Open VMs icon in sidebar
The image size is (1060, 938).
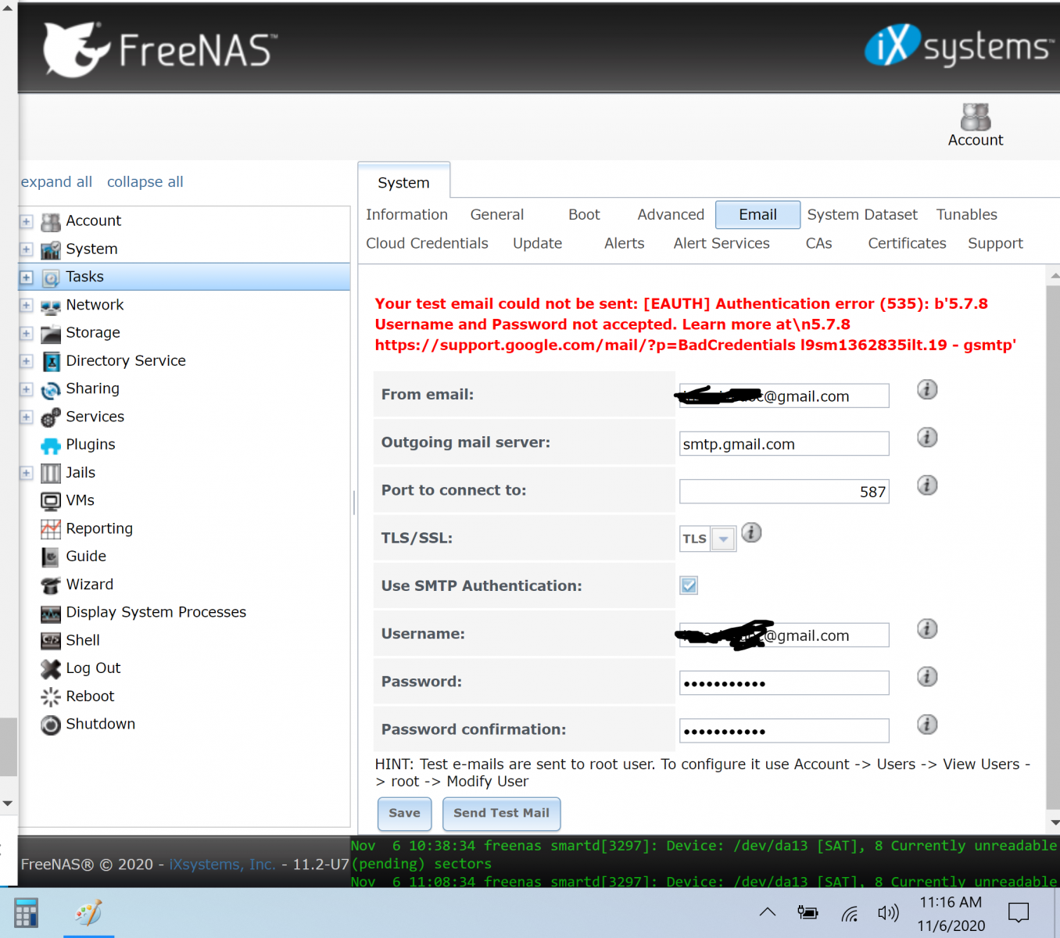pyautogui.click(x=51, y=501)
